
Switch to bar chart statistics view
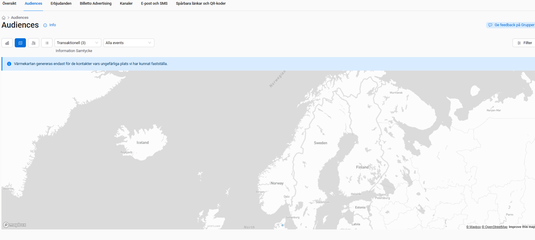click(7, 43)
